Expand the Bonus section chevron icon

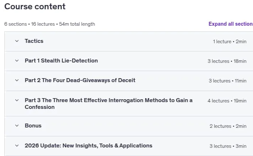pos(17,126)
